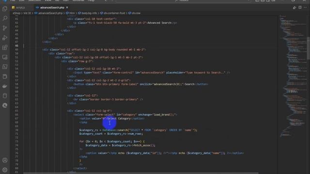Click the div class "row g-3" line
Image resolution: width=310 pixels, height=174 pixels.
tap(77, 61)
